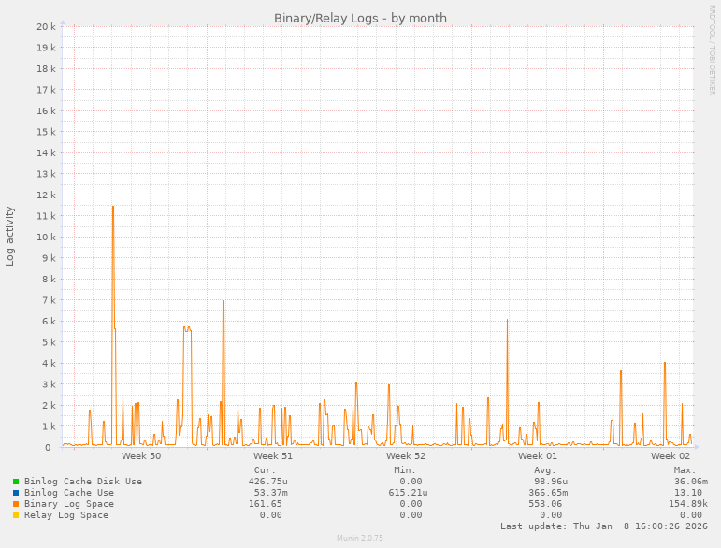Click the Log activity y-axis label

pyautogui.click(x=9, y=237)
